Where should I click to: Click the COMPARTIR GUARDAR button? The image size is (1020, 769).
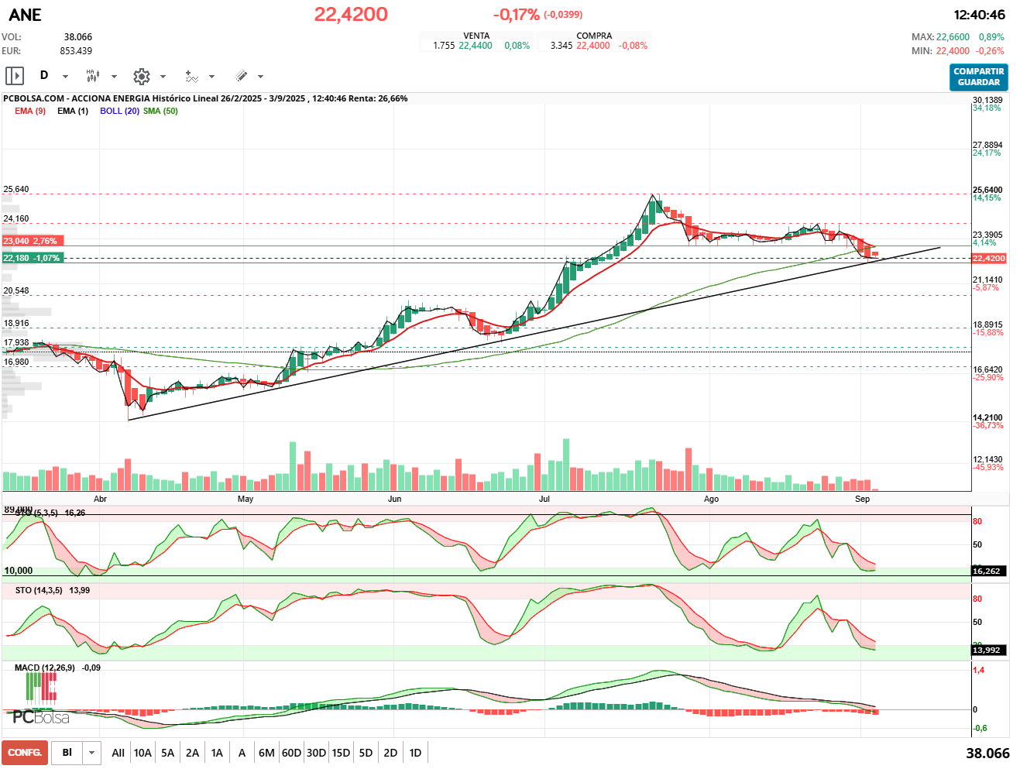pos(979,77)
